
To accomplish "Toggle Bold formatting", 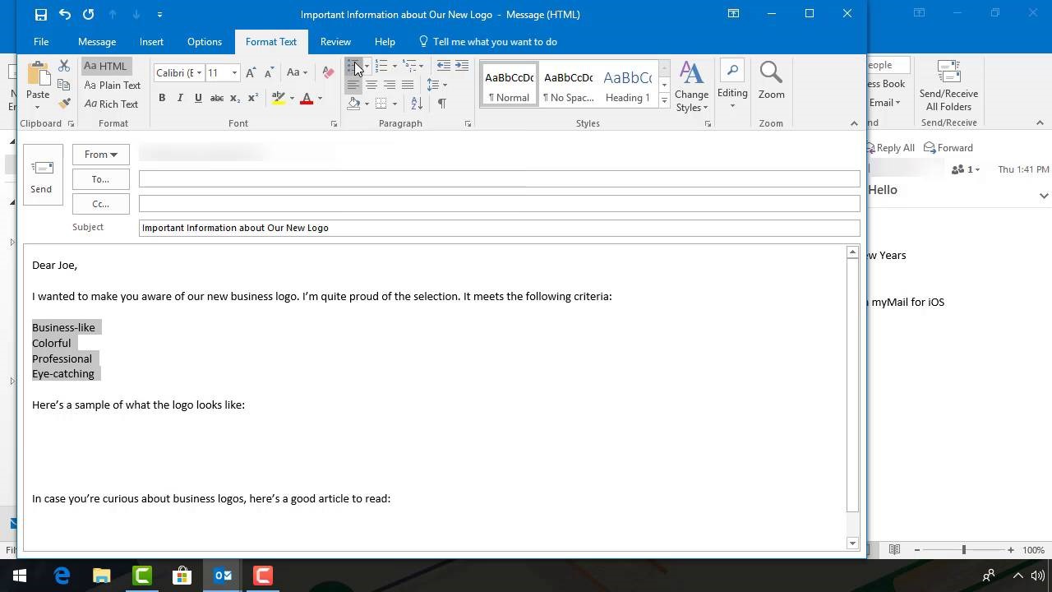I will tap(162, 98).
